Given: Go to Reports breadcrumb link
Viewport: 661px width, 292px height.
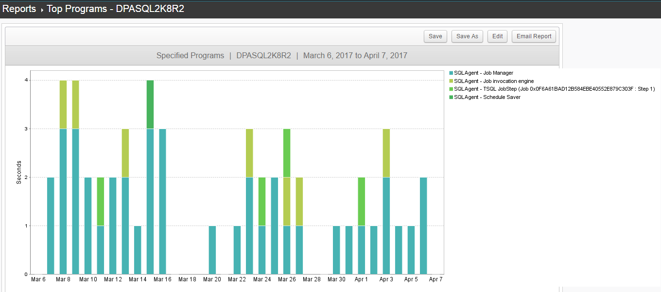Looking at the screenshot, I should pyautogui.click(x=19, y=9).
